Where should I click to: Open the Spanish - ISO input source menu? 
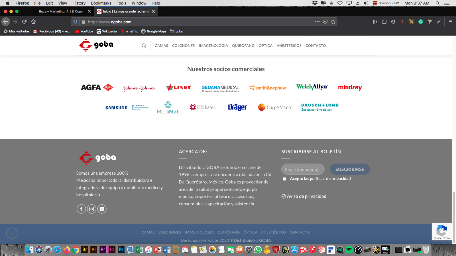point(386,3)
